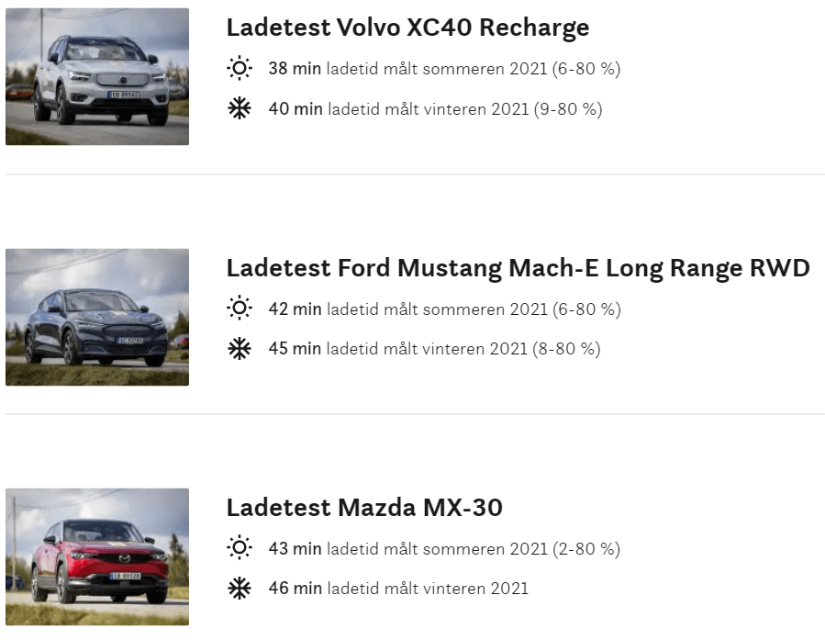Click the snowflake icon for Volvo XC40
The image size is (825, 640).
tap(239, 109)
